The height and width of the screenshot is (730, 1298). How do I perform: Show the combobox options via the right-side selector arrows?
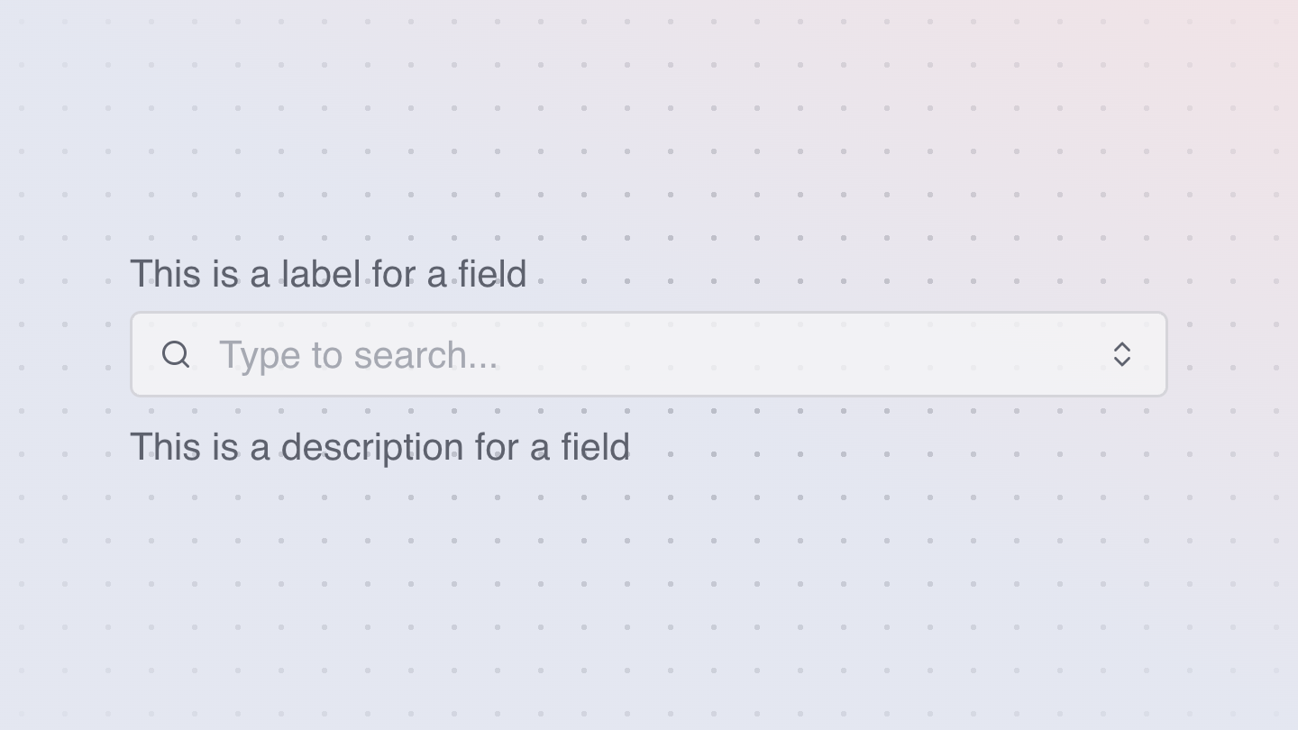pyautogui.click(x=1122, y=354)
